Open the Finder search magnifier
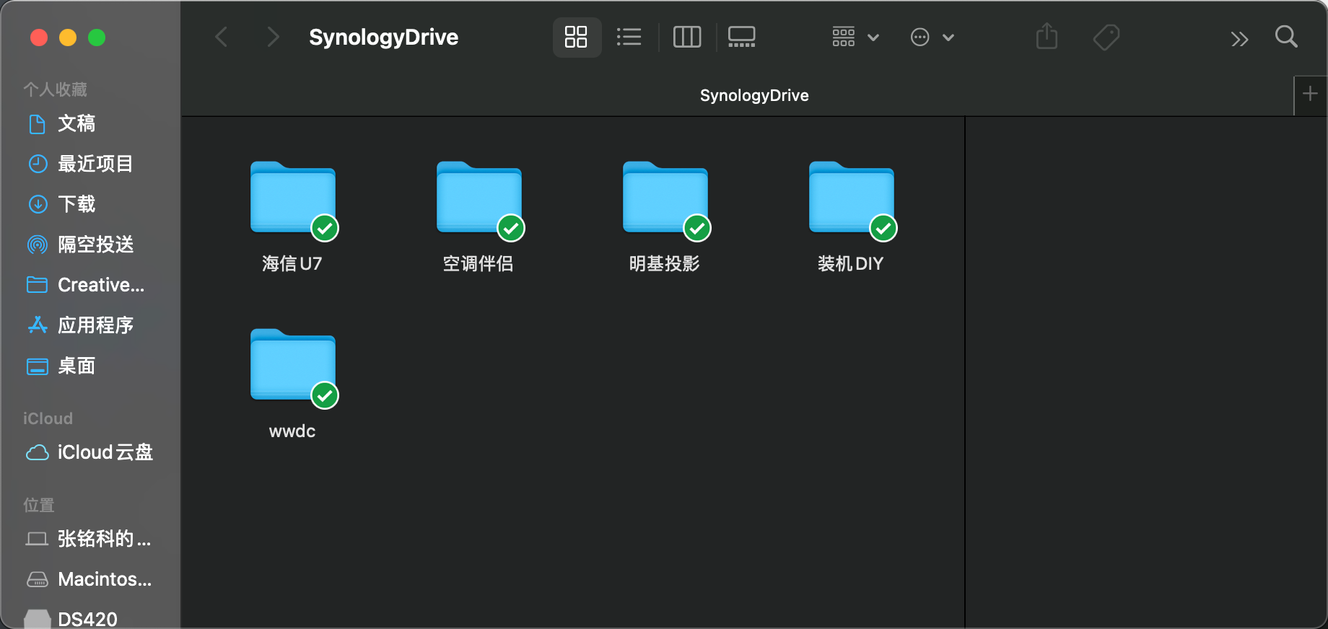The height and width of the screenshot is (629, 1328). coord(1286,37)
